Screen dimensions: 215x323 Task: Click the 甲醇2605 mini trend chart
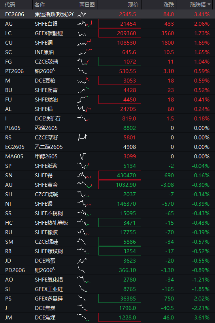click(82, 156)
